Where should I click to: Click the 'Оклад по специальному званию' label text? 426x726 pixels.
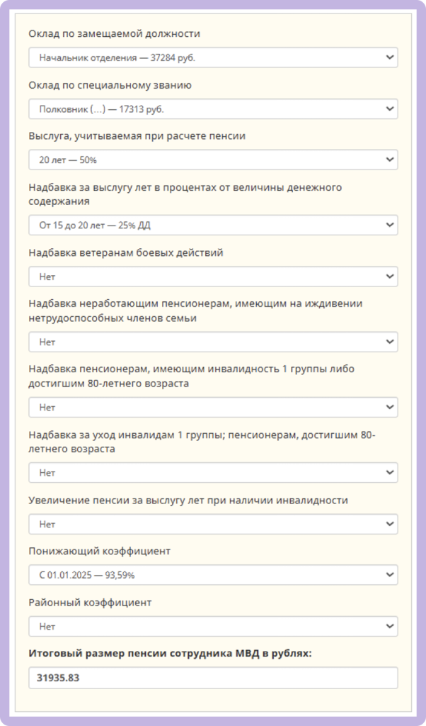[x=110, y=86]
